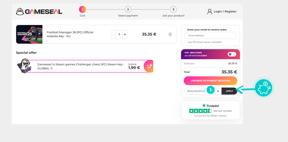This screenshot has width=288, height=142.
Task: Toggle the Seal Pass switch on
Action: pos(232,54)
